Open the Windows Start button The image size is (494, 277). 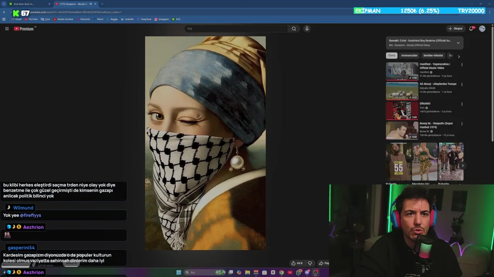click(179, 272)
